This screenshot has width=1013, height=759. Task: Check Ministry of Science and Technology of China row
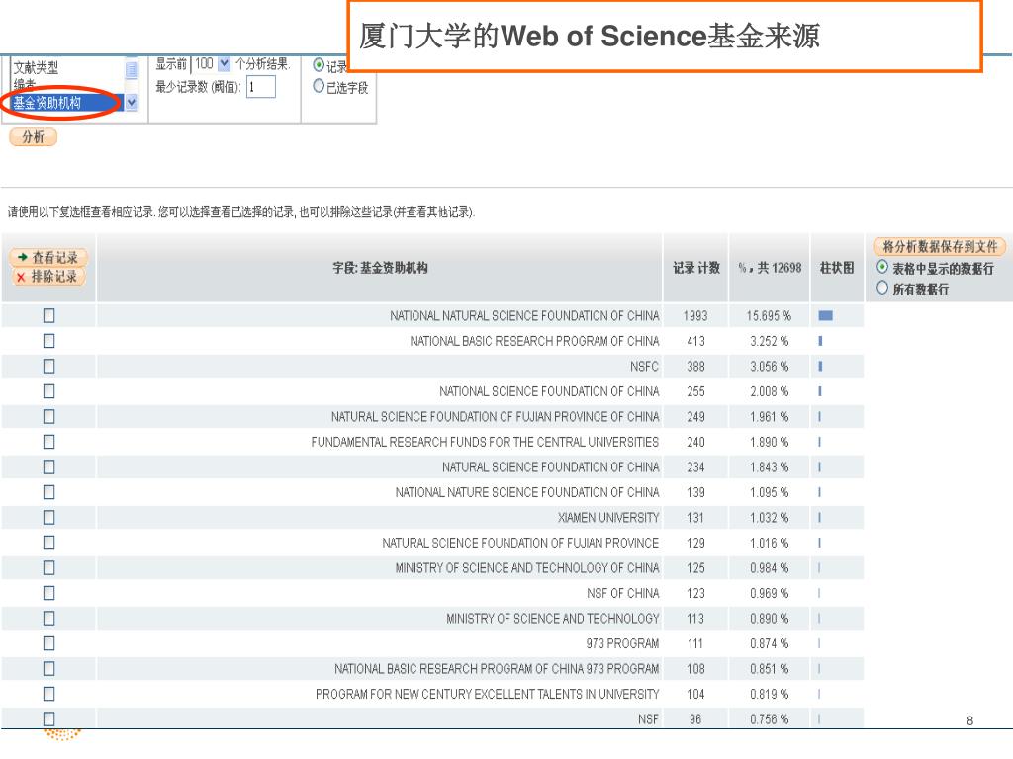pyautogui.click(x=49, y=567)
